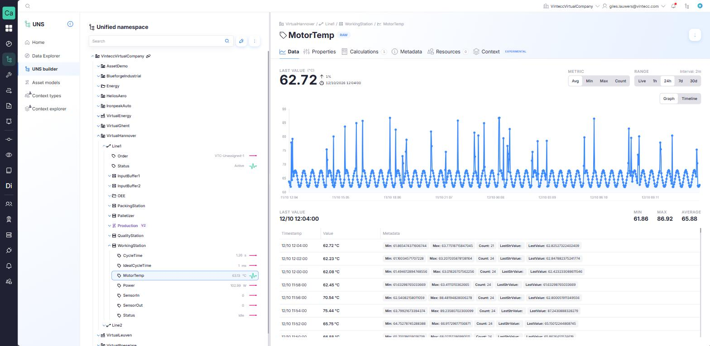Viewport: 710px width, 346px height.
Task: Open the Properties tab
Action: click(320, 52)
